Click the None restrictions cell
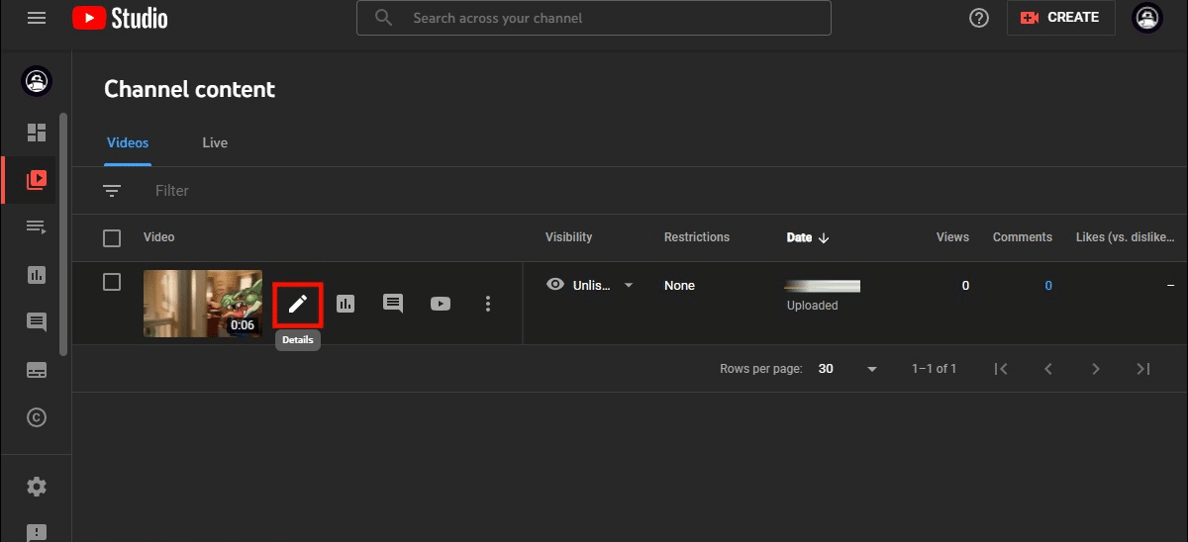1188x542 pixels. point(679,286)
